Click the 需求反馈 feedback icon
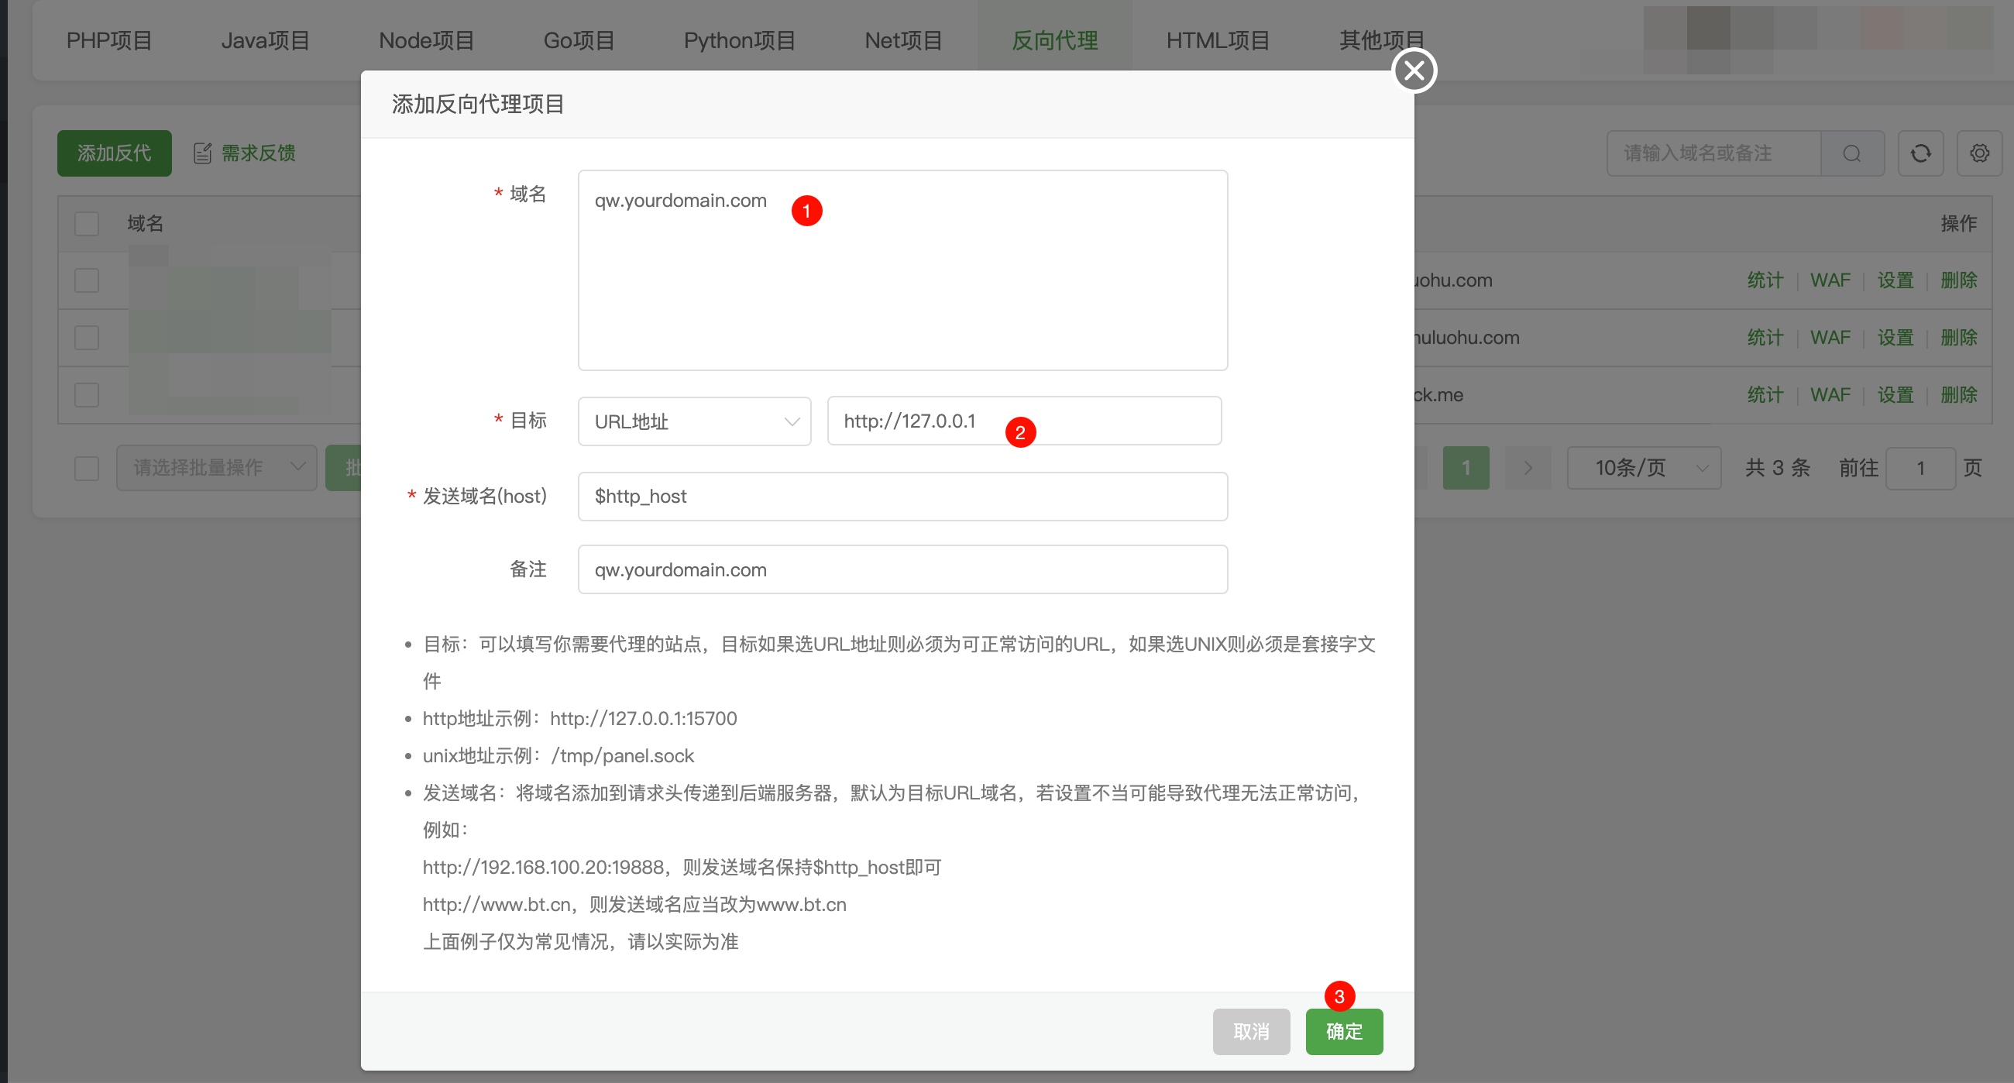Image resolution: width=2014 pixels, height=1083 pixels. (202, 153)
